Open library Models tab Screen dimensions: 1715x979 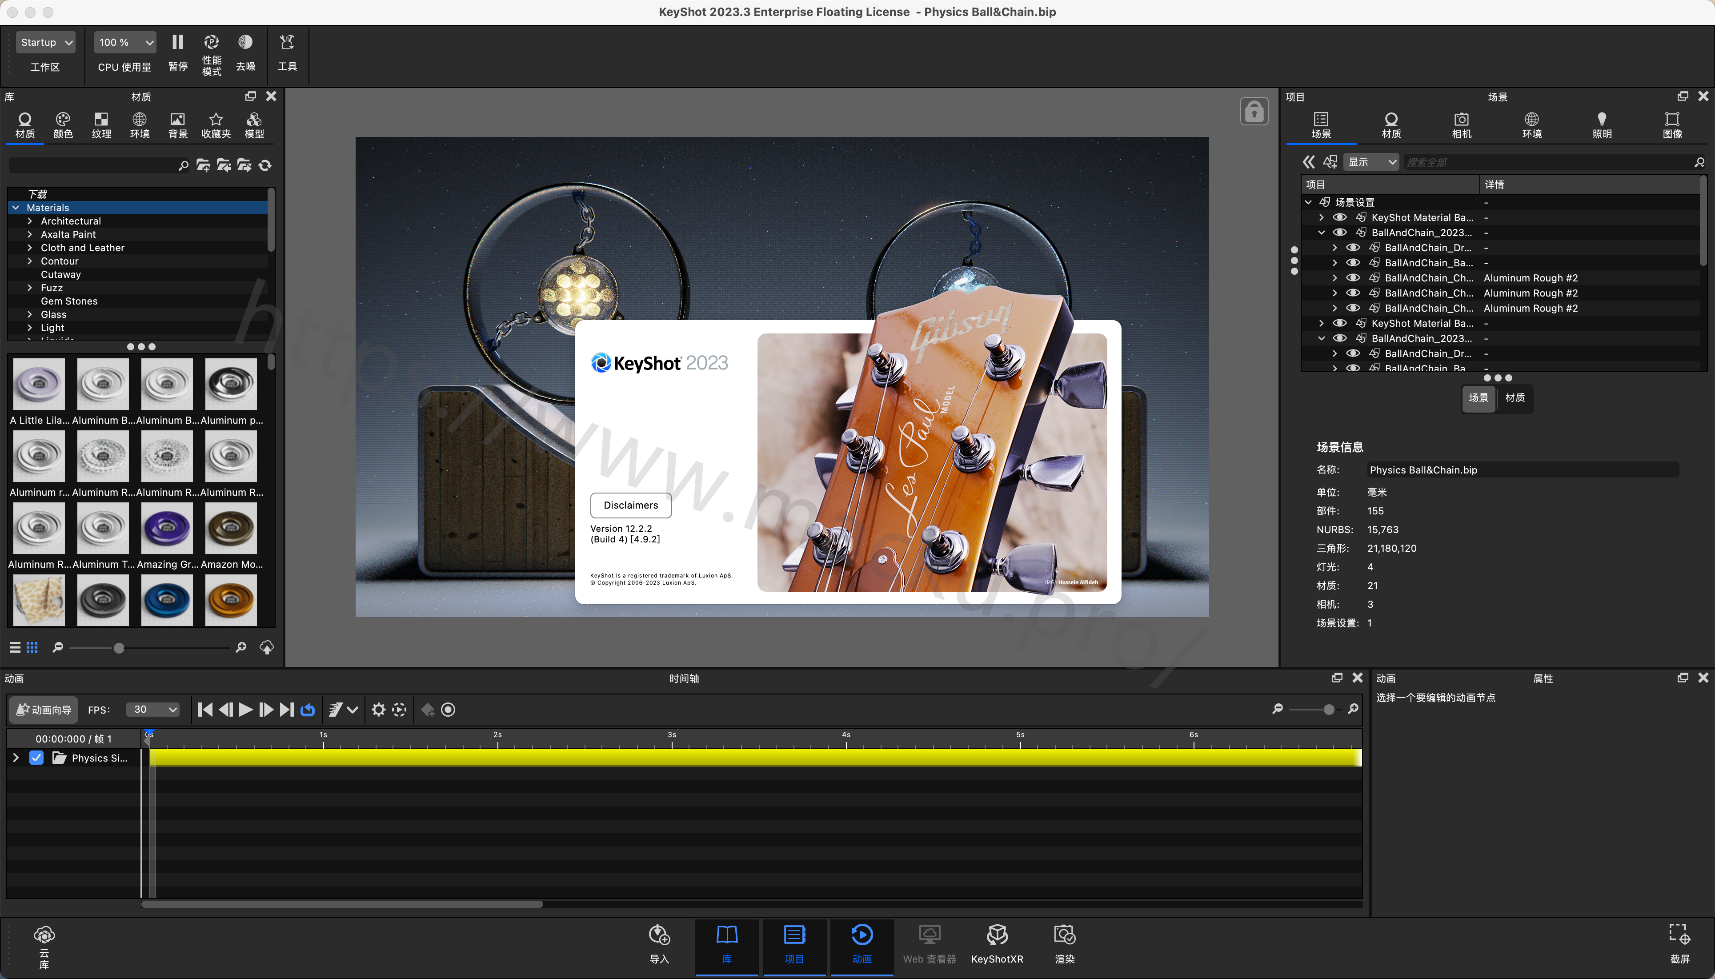[x=254, y=125]
